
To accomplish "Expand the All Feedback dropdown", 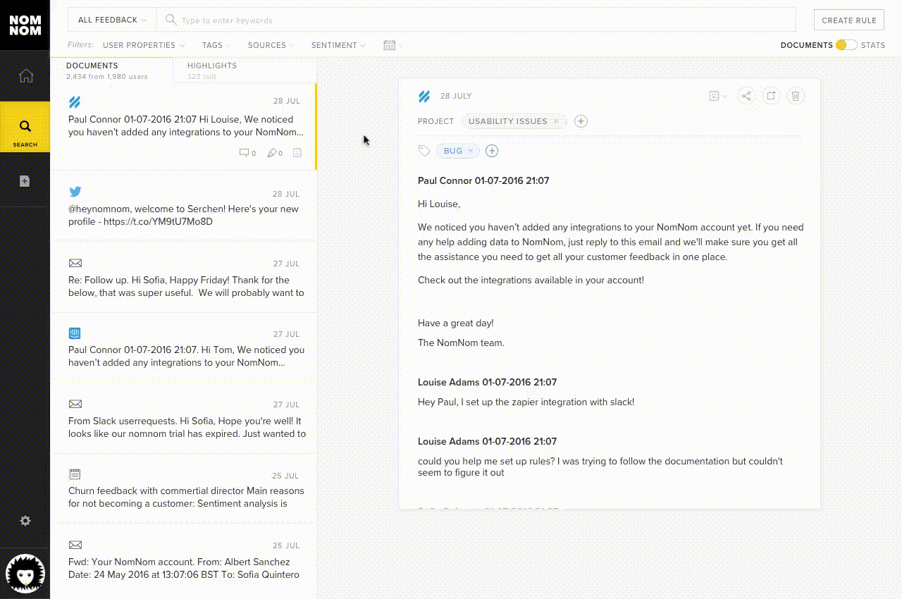I will pyautogui.click(x=112, y=20).
